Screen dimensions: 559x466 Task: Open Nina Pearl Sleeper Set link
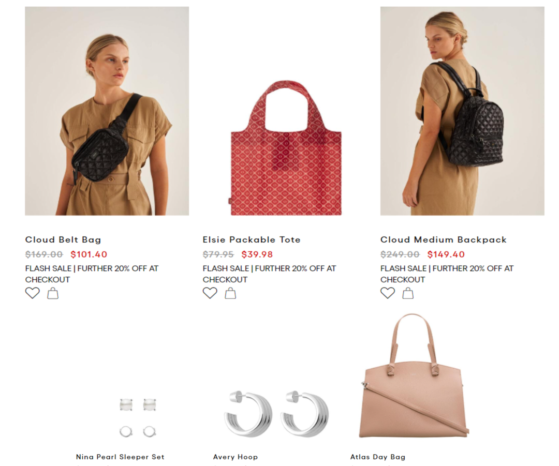click(120, 457)
